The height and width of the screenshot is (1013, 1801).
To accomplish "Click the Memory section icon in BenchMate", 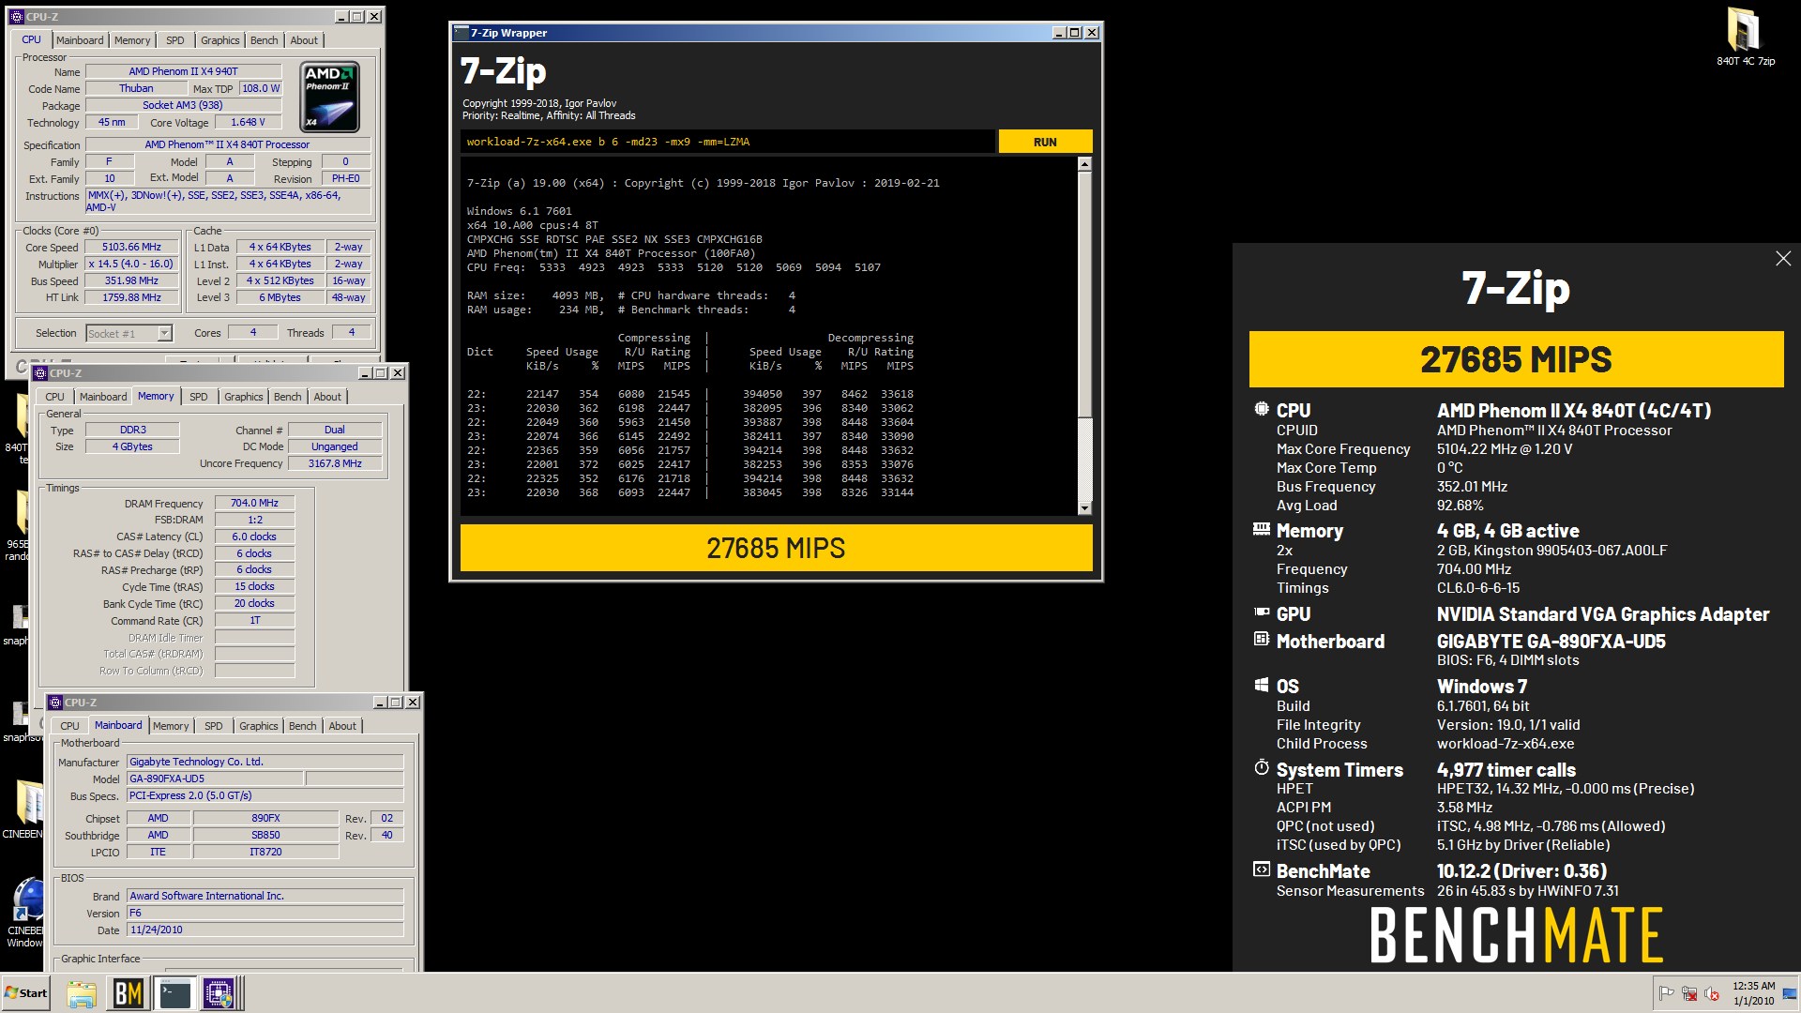I will (x=1262, y=529).
